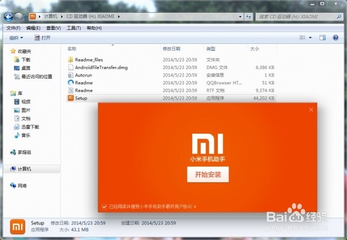
Task: Sort by the 修改日期 column header
Action: point(171,49)
